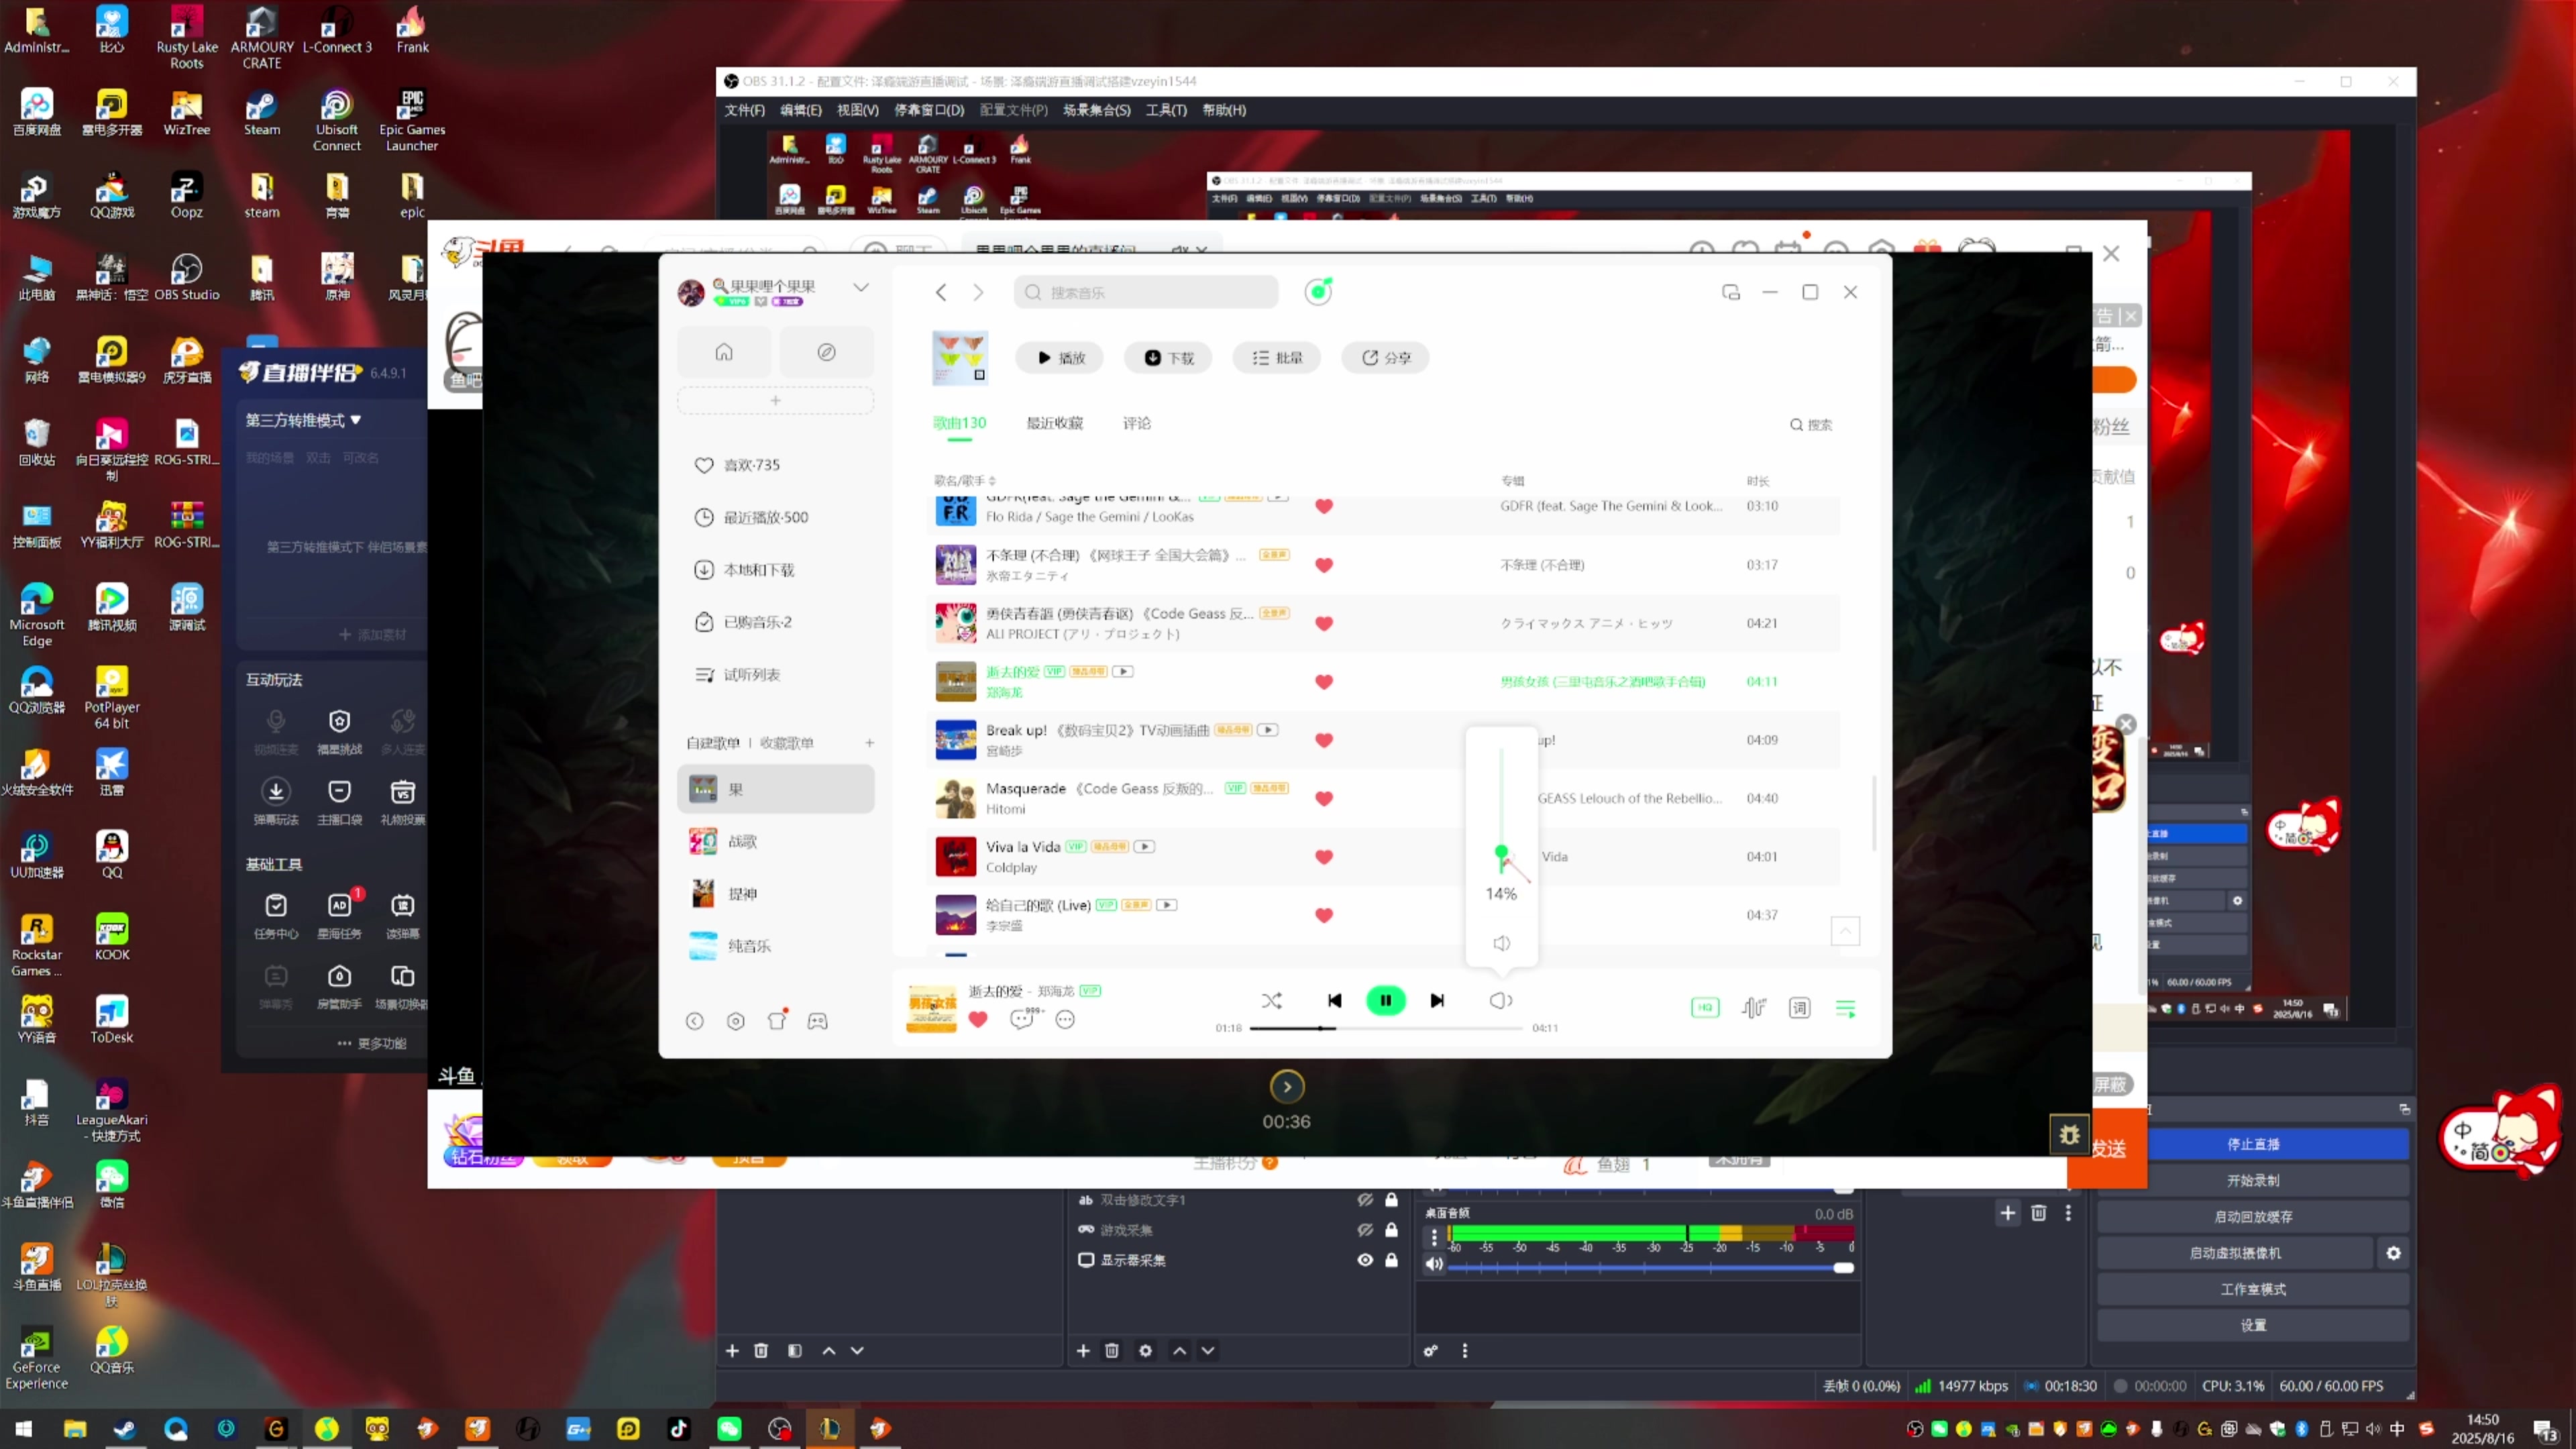Toggle shuffle play mode in music player
The height and width of the screenshot is (1449, 2576).
click(x=1271, y=1000)
